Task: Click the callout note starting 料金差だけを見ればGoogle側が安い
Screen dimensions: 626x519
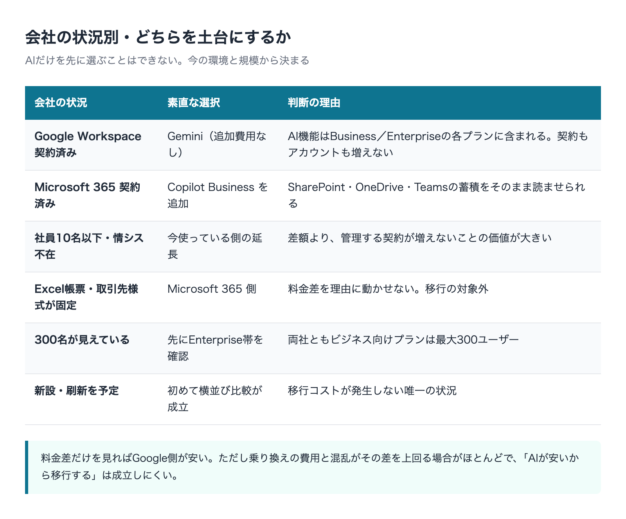Action: [x=313, y=467]
